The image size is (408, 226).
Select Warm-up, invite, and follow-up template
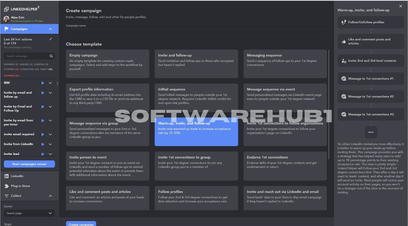(x=196, y=132)
